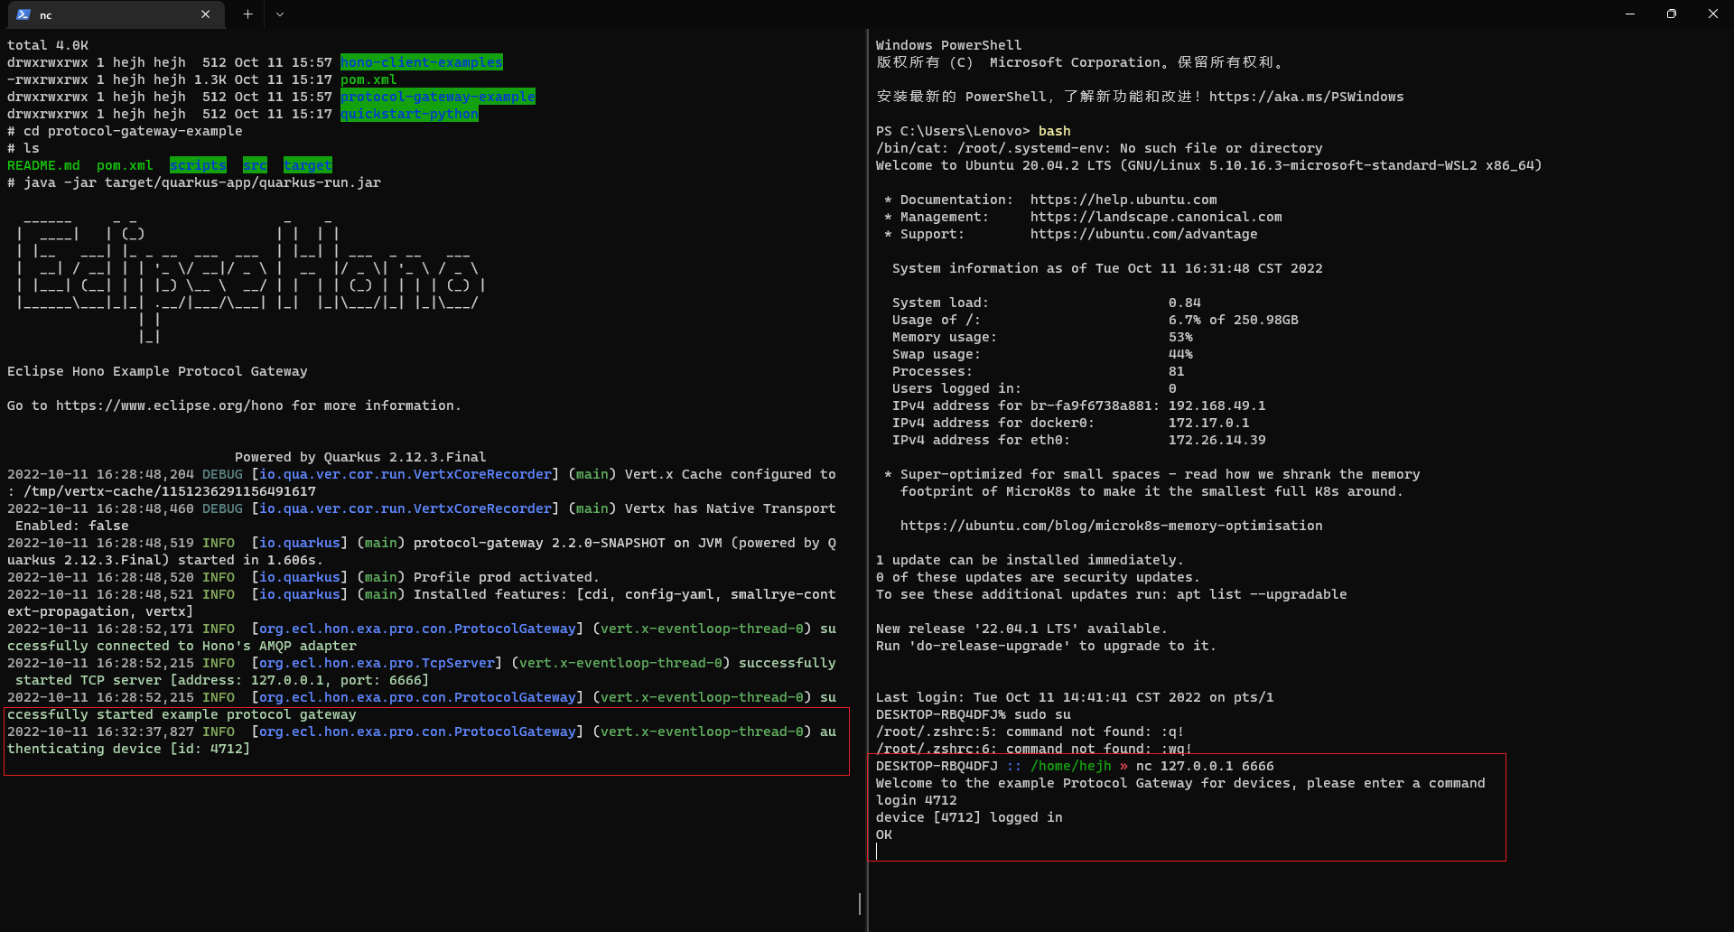Click the highlighted hono-client-examples directory name

point(421,62)
